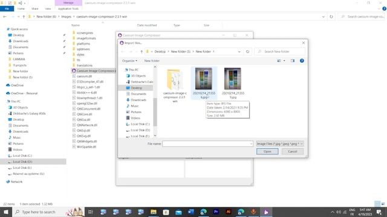Select Downloads in Import dialog tree

coord(138,100)
